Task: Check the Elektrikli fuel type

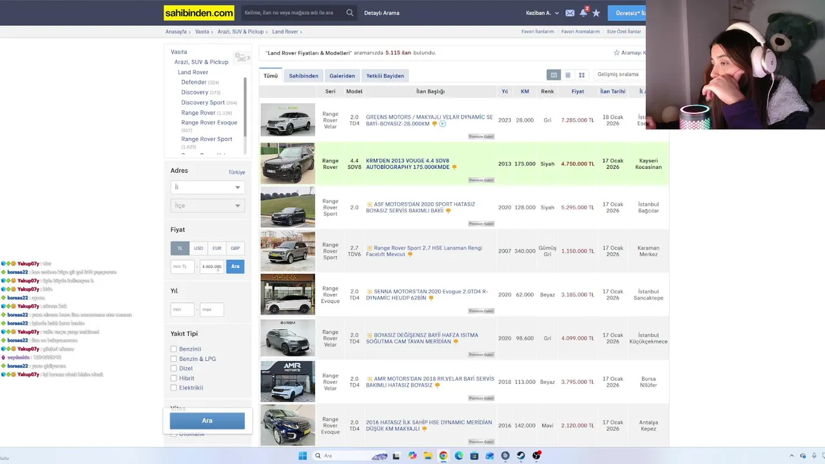Action: click(173, 388)
